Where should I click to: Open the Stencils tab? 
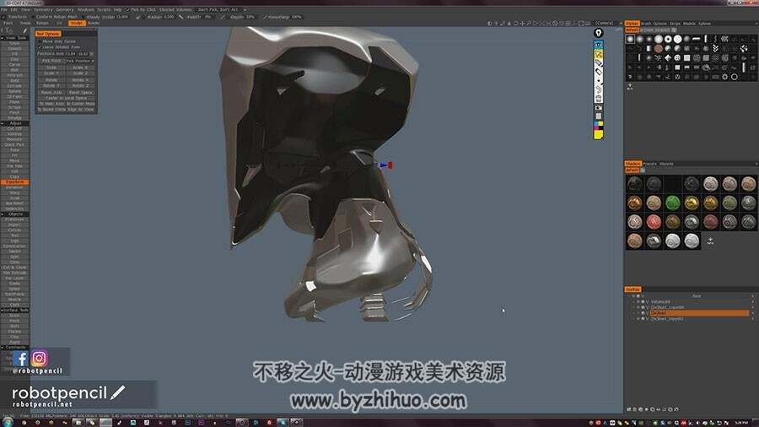point(666,164)
